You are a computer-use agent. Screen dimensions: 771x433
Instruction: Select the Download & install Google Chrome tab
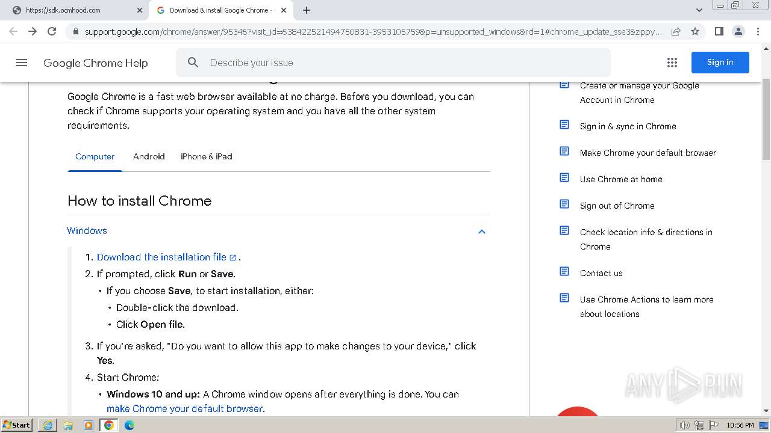[x=222, y=10]
